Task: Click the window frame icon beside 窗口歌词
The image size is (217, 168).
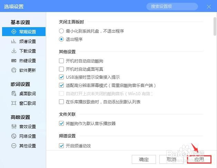Action: 14,103
